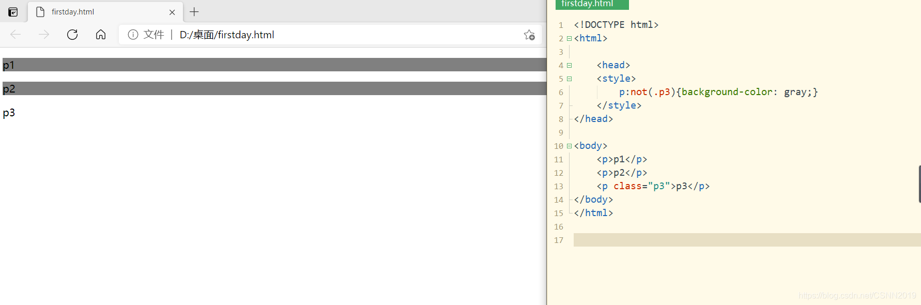Click the closing head tag on line 8

point(593,119)
